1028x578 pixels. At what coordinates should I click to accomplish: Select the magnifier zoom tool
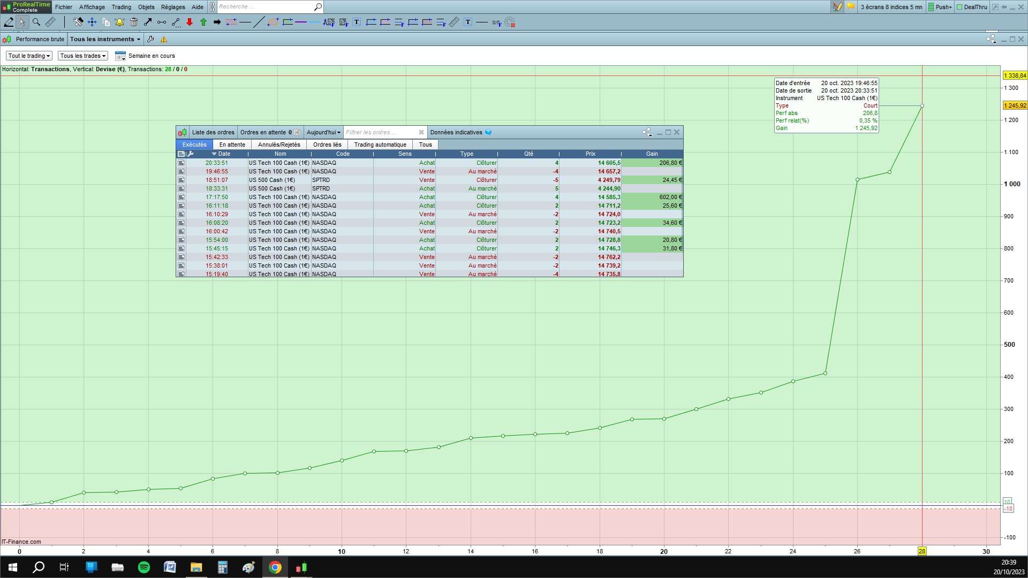[36, 22]
